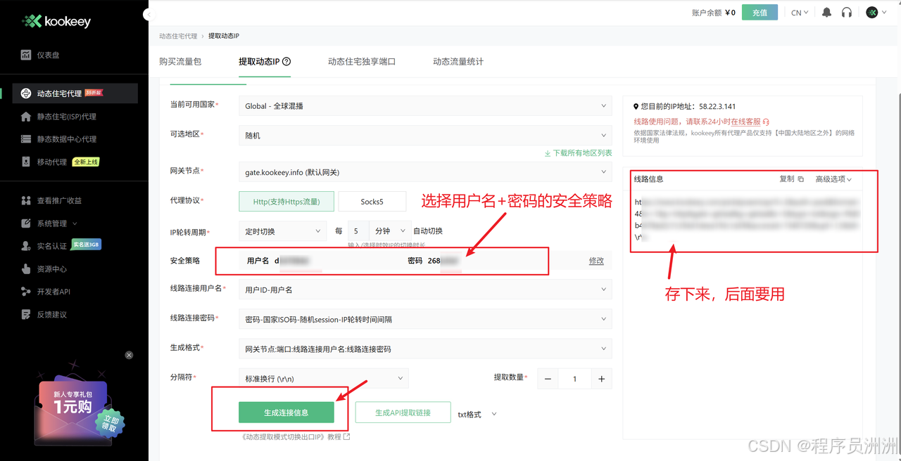This screenshot has width=901, height=461.
Task: Open the user avatar menu
Action: [x=876, y=13]
